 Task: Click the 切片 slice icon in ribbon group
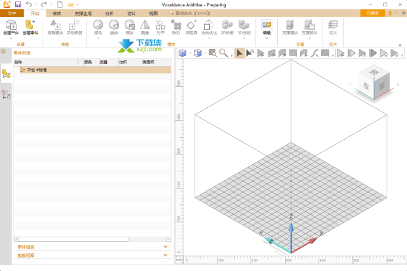333,25
